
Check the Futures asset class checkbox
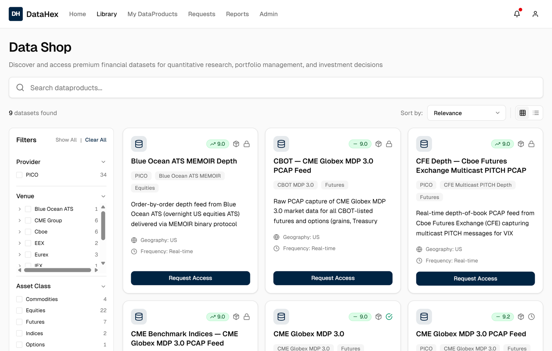point(19,322)
